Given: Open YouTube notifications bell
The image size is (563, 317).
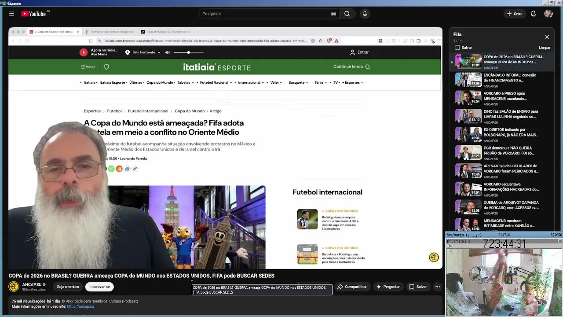Looking at the screenshot, I should point(533,14).
